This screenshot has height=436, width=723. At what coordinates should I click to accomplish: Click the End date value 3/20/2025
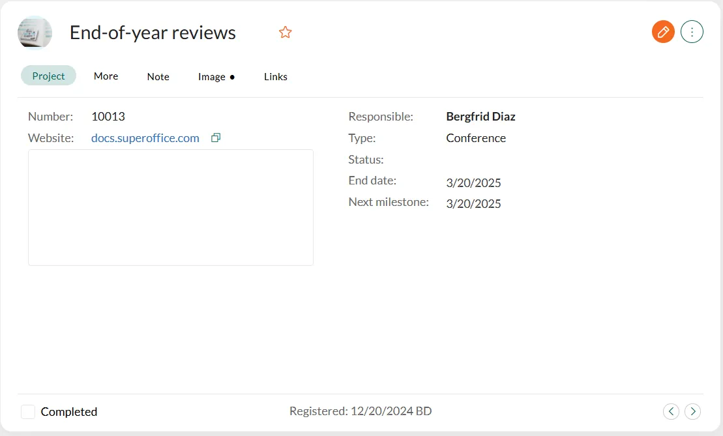coord(473,182)
